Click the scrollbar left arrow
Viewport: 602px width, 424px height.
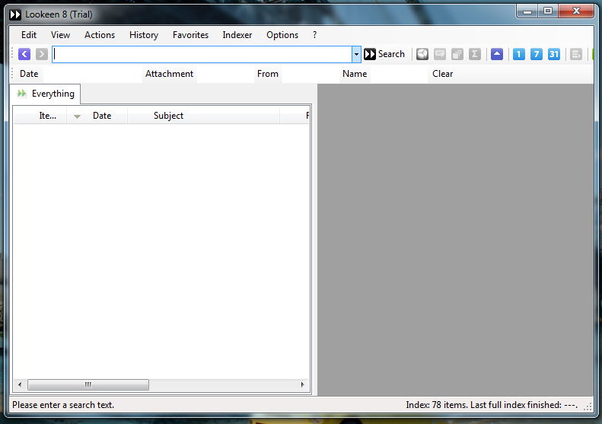20,384
